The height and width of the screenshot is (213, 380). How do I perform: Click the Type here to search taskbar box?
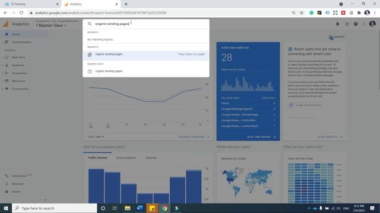[x=54, y=208]
